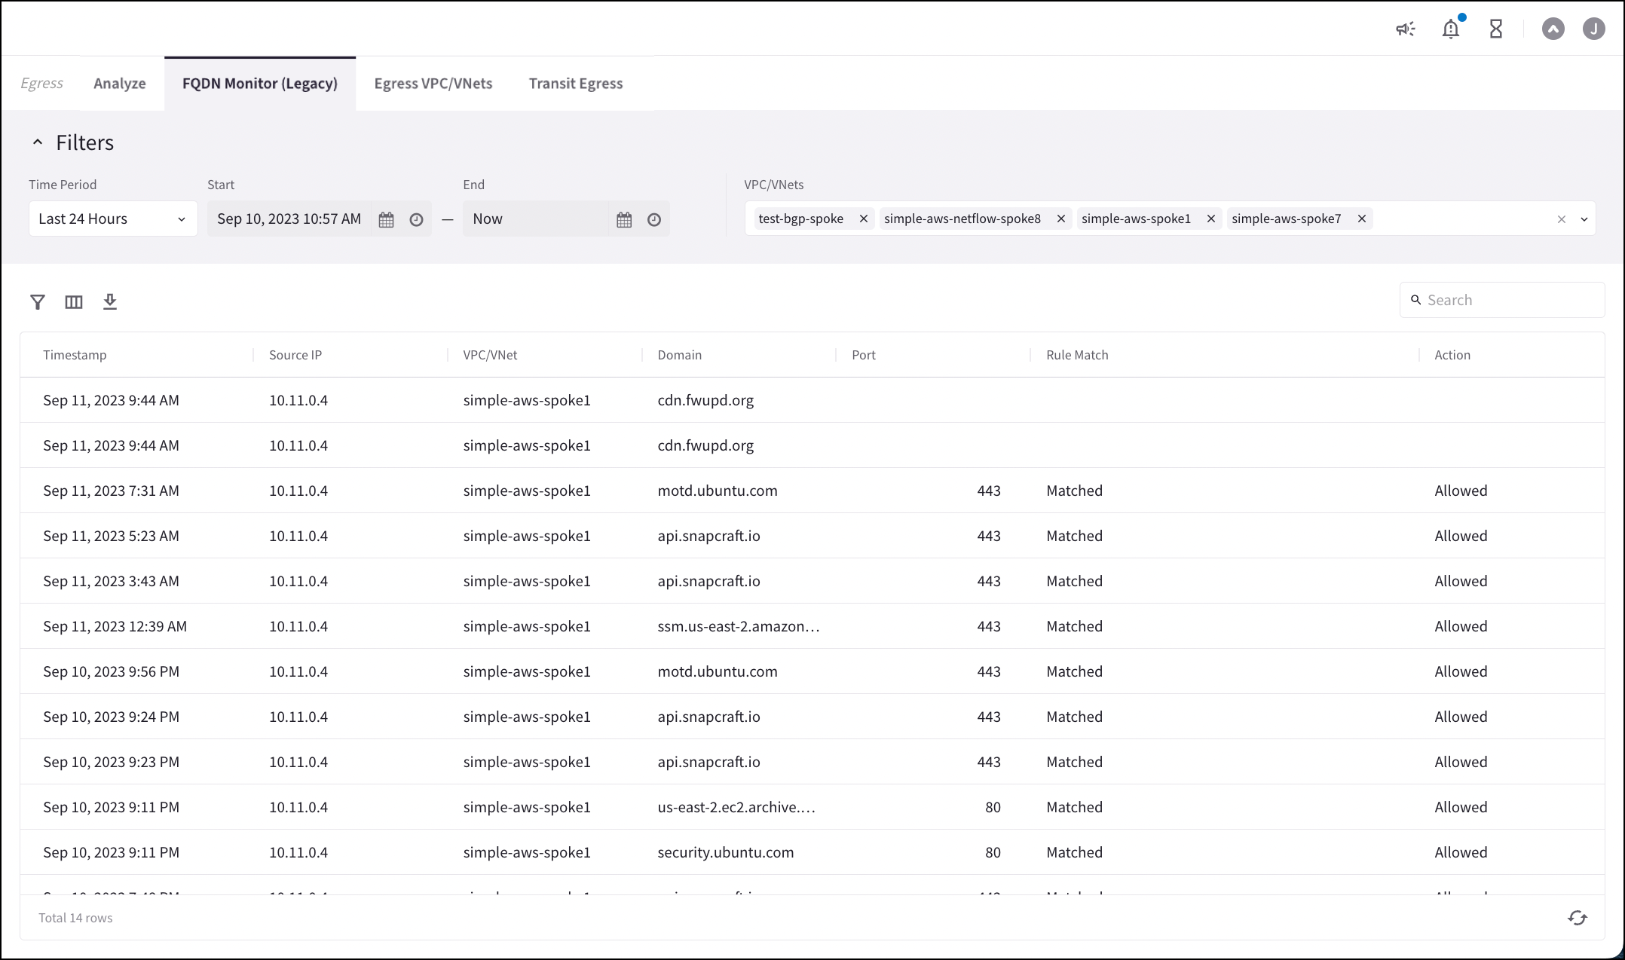Open the Time Period dropdown

113,219
